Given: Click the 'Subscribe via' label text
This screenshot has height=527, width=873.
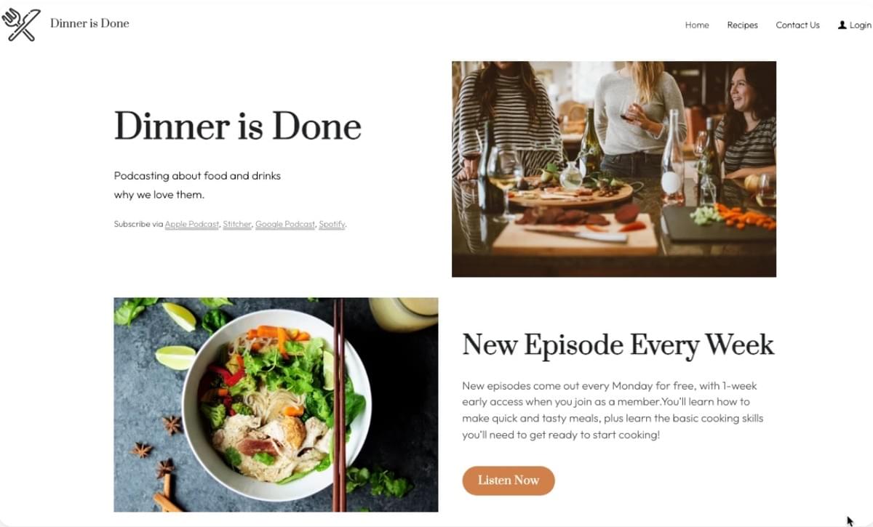Looking at the screenshot, I should click(x=138, y=224).
